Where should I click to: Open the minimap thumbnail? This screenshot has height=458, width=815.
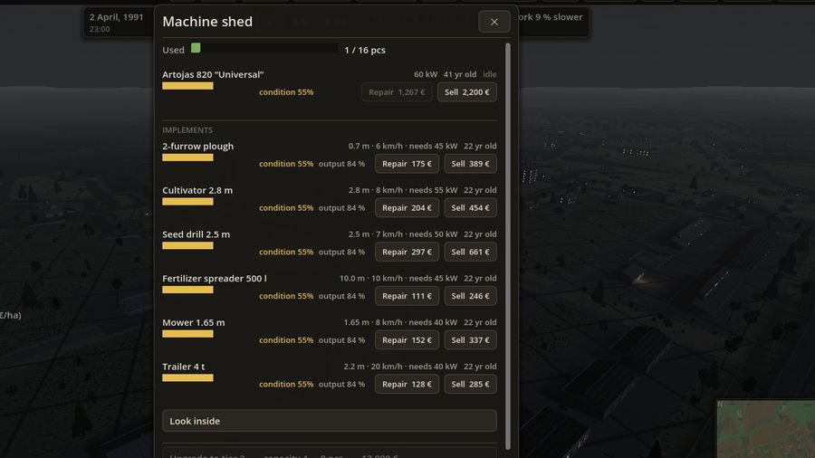[765, 429]
